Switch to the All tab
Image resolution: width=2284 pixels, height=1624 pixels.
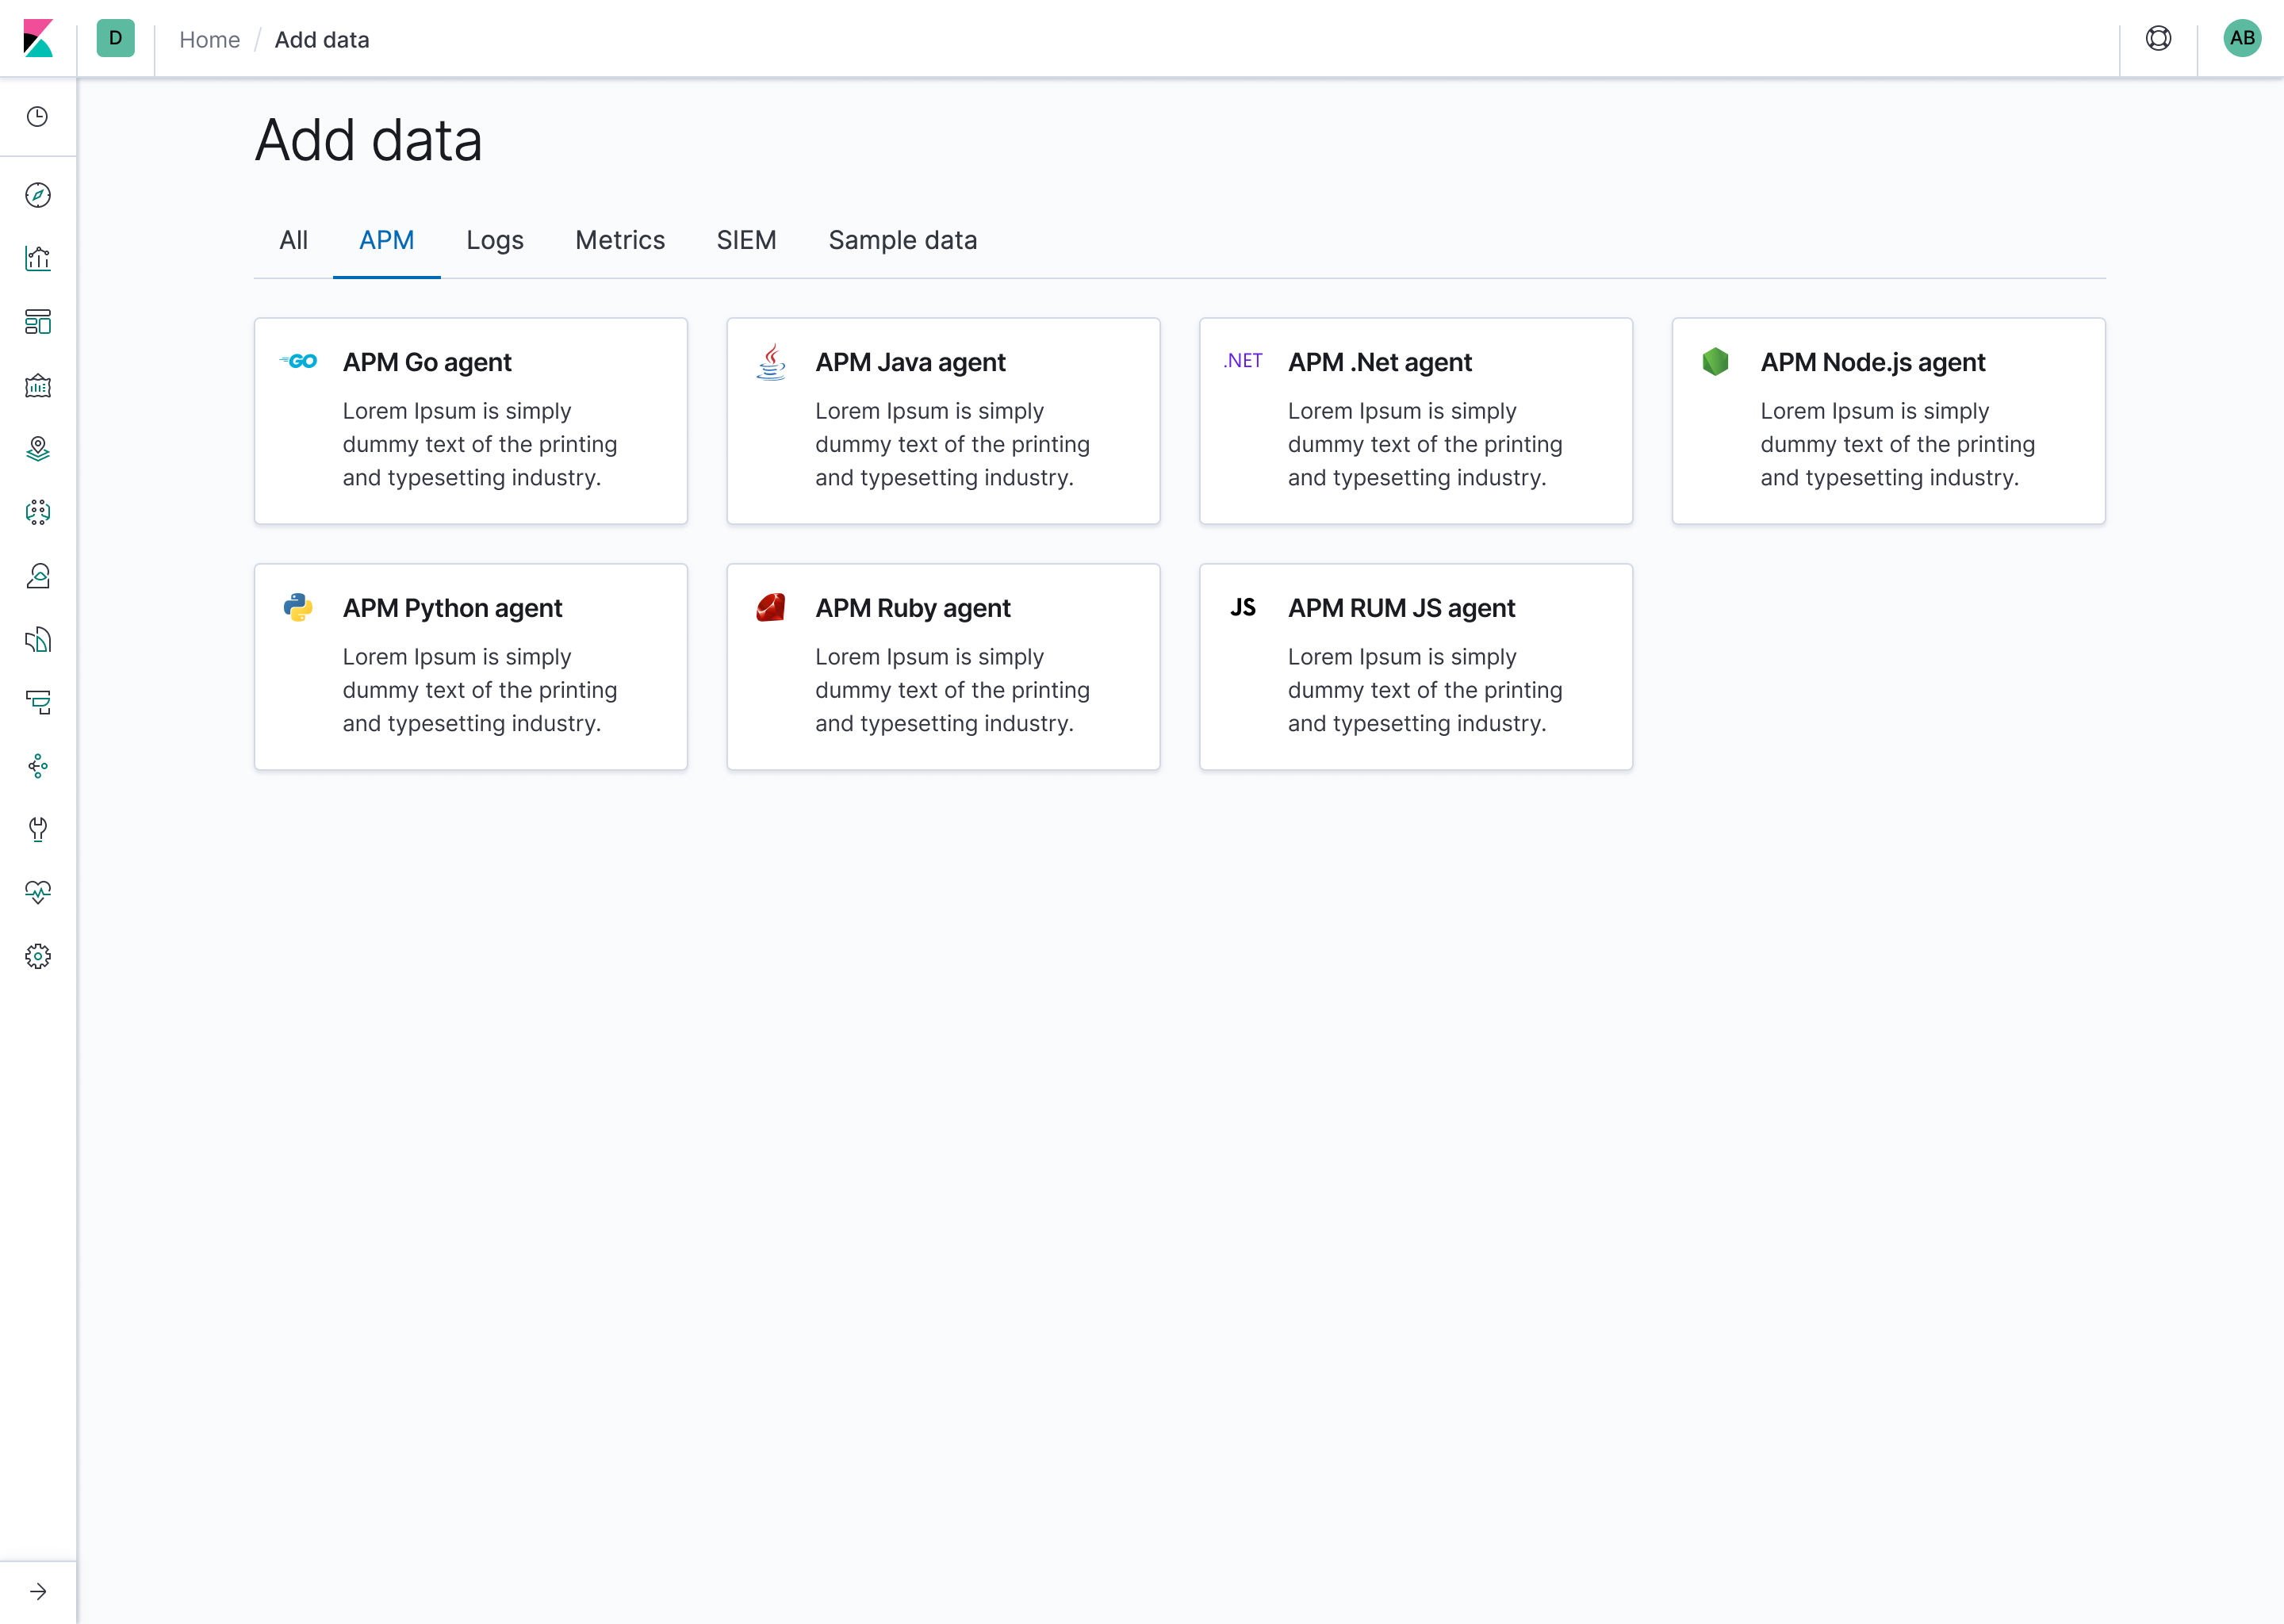tap(293, 240)
